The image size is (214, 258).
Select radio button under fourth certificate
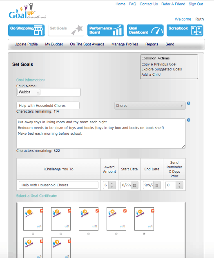coord(116,234)
